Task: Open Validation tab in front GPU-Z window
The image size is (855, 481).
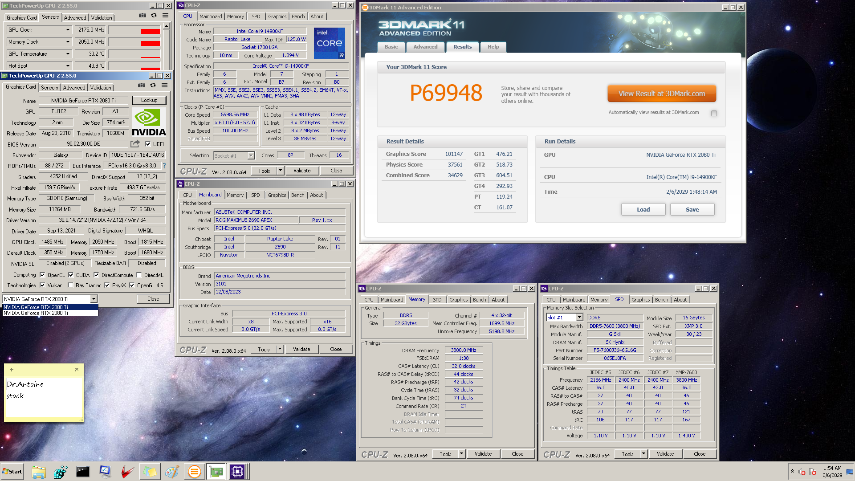Action: pos(101,88)
